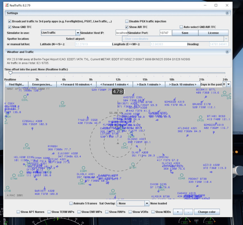Click the EDAZ airport circle on map

click(x=125, y=144)
